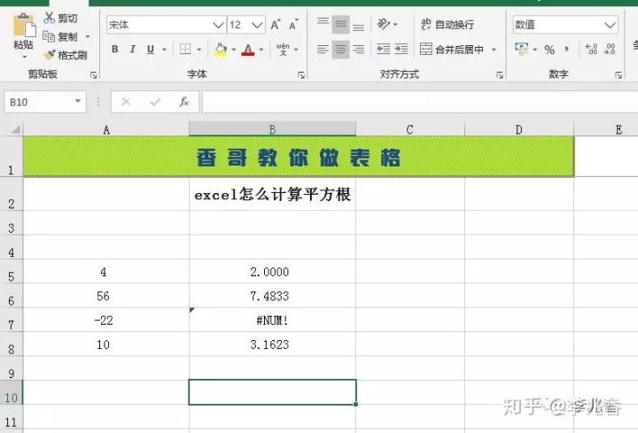
Task: Click the Select All corner triangle
Action: click(15, 129)
